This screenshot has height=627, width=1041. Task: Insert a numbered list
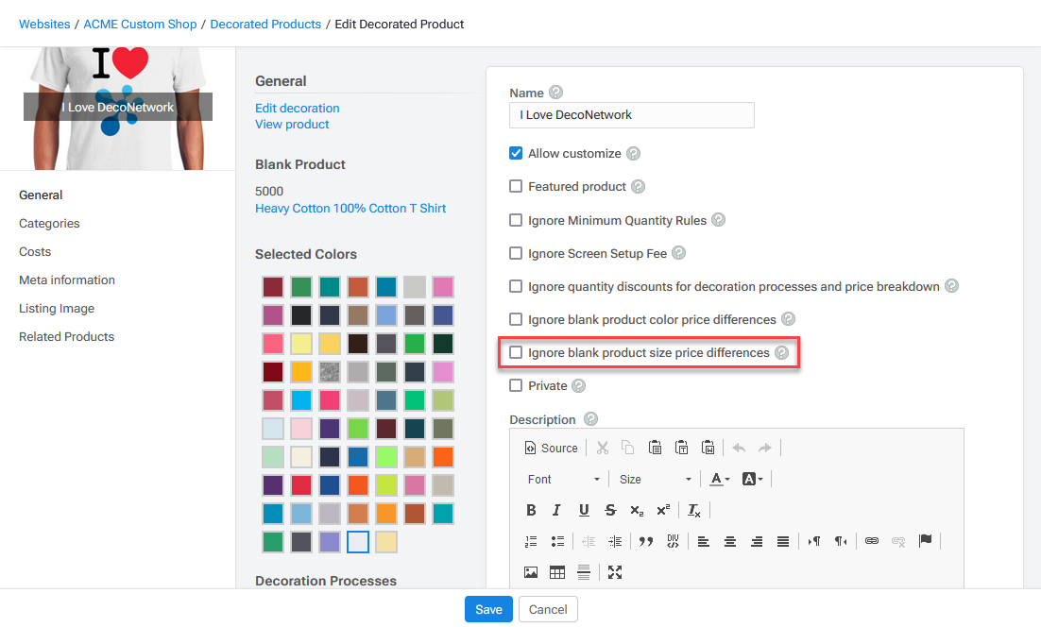click(531, 541)
